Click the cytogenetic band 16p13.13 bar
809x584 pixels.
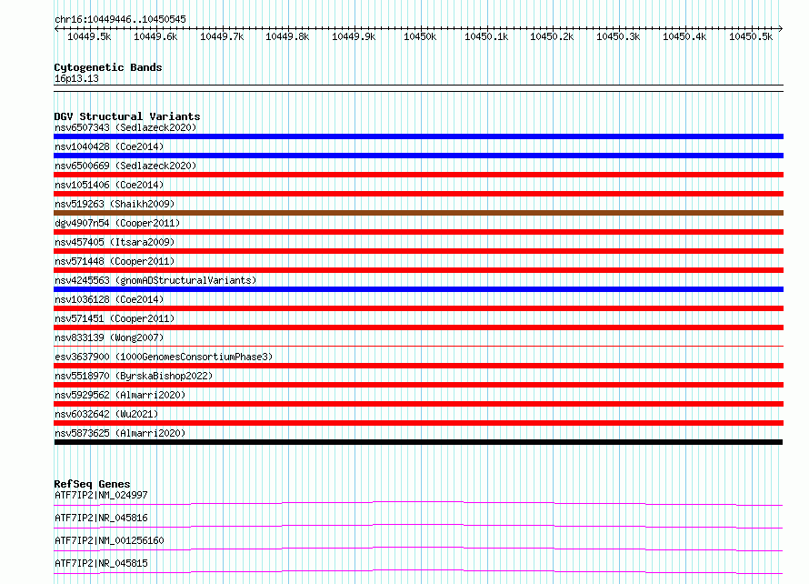tap(418, 88)
